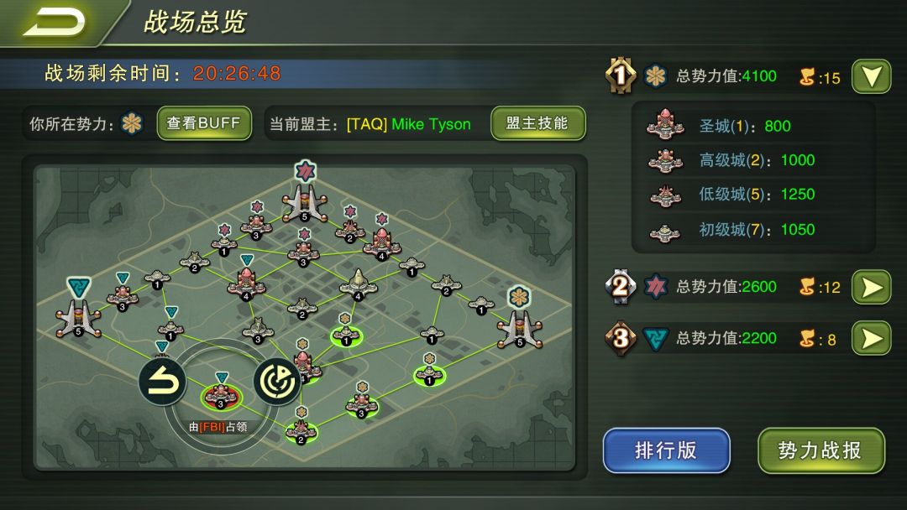Tap the radar scan icon on map

pos(277,381)
